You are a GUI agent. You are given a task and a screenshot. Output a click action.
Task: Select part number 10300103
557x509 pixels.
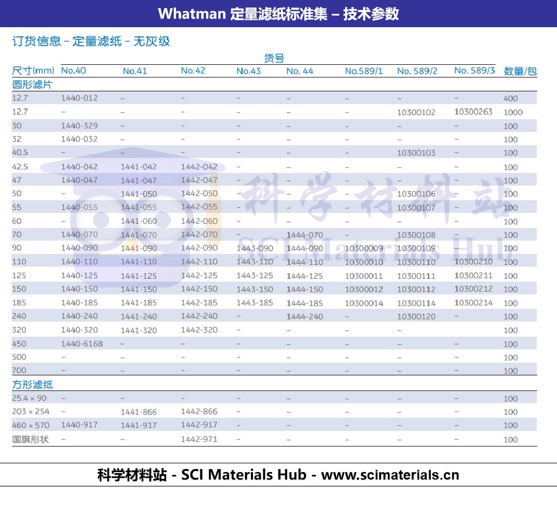coord(416,153)
